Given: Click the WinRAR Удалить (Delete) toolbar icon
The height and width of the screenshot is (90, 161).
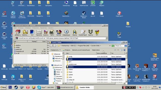Looking at the screenshot, I should [46, 33].
